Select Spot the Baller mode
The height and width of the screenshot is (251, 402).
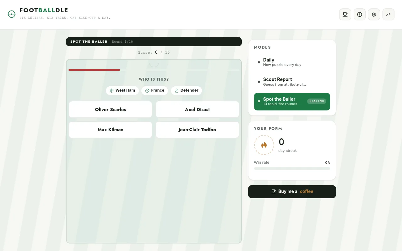point(292,101)
